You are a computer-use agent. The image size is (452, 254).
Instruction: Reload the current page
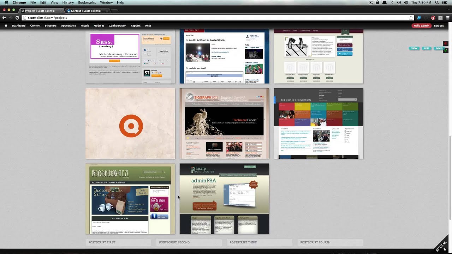point(17,18)
